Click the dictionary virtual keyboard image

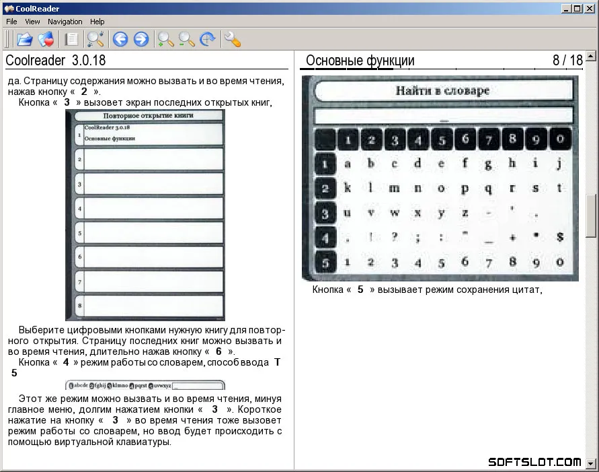coord(440,178)
